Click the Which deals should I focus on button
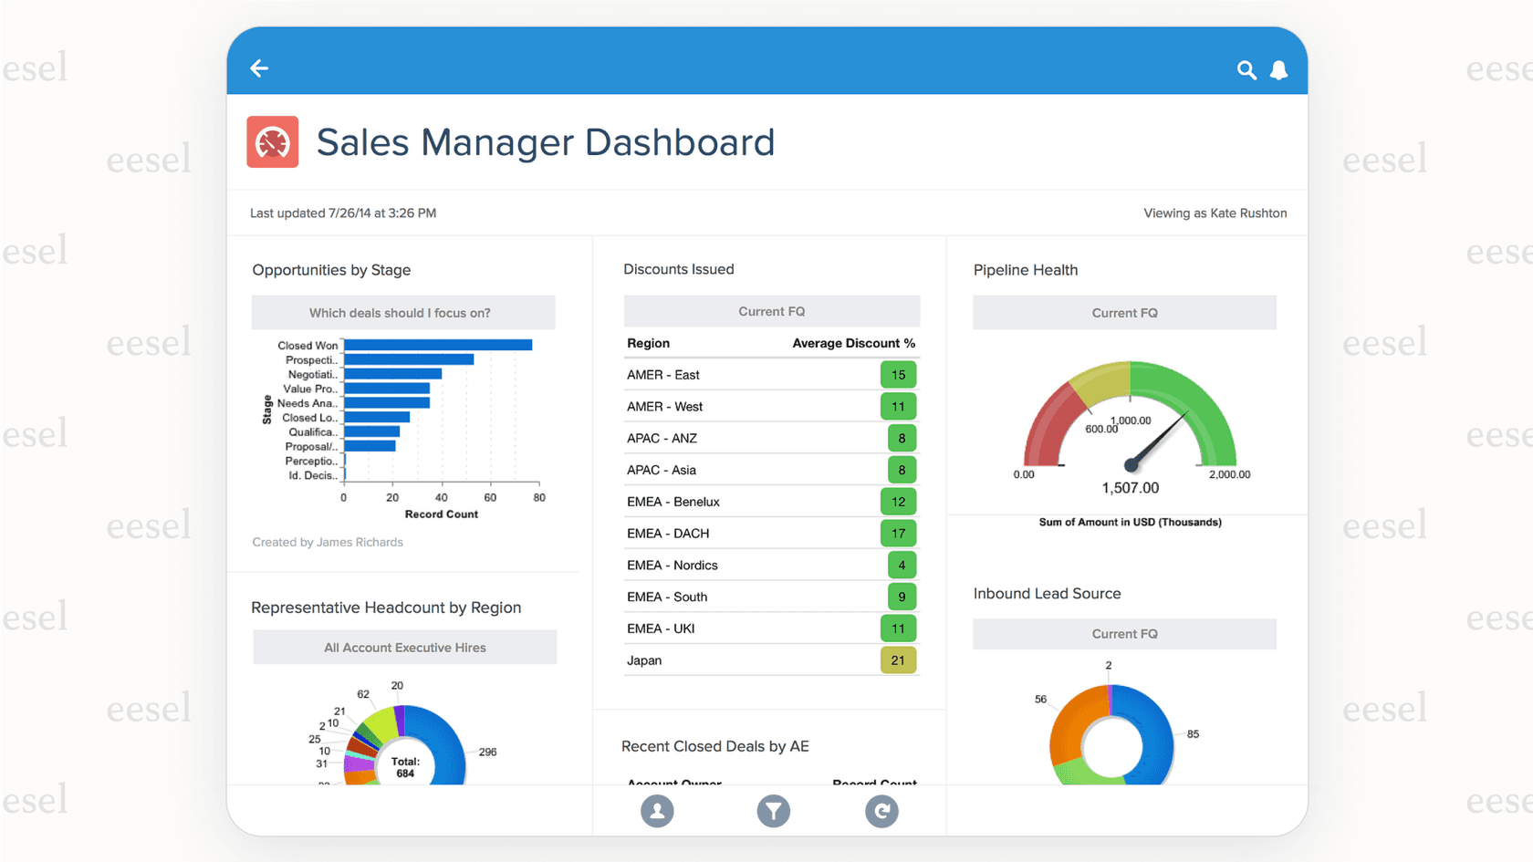Viewport: 1533px width, 862px height. (403, 312)
